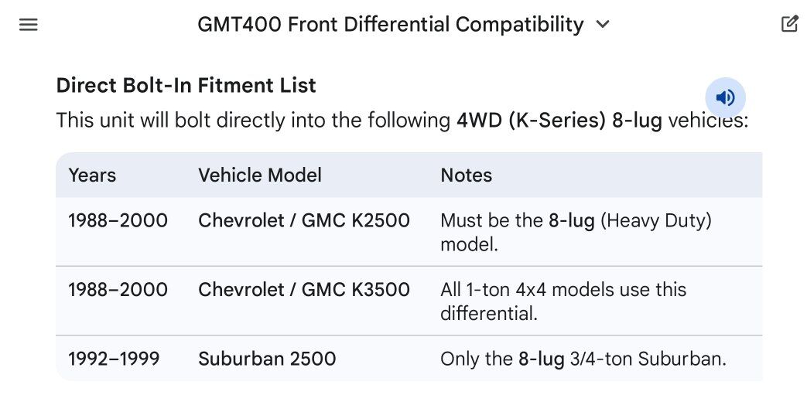Click the "Suburban 2500" cell
This screenshot has width=807, height=395.
pyautogui.click(x=267, y=359)
